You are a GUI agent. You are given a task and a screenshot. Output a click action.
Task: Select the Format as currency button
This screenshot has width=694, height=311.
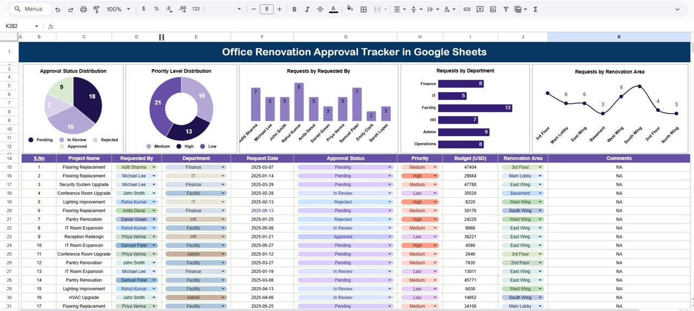[143, 9]
